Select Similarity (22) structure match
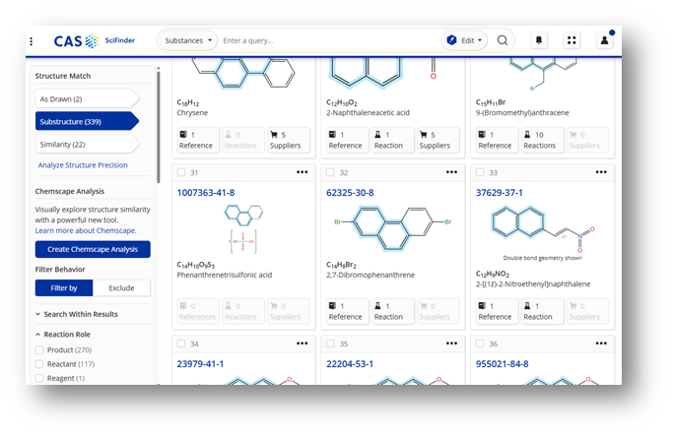This screenshot has height=436, width=673. pyautogui.click(x=88, y=145)
